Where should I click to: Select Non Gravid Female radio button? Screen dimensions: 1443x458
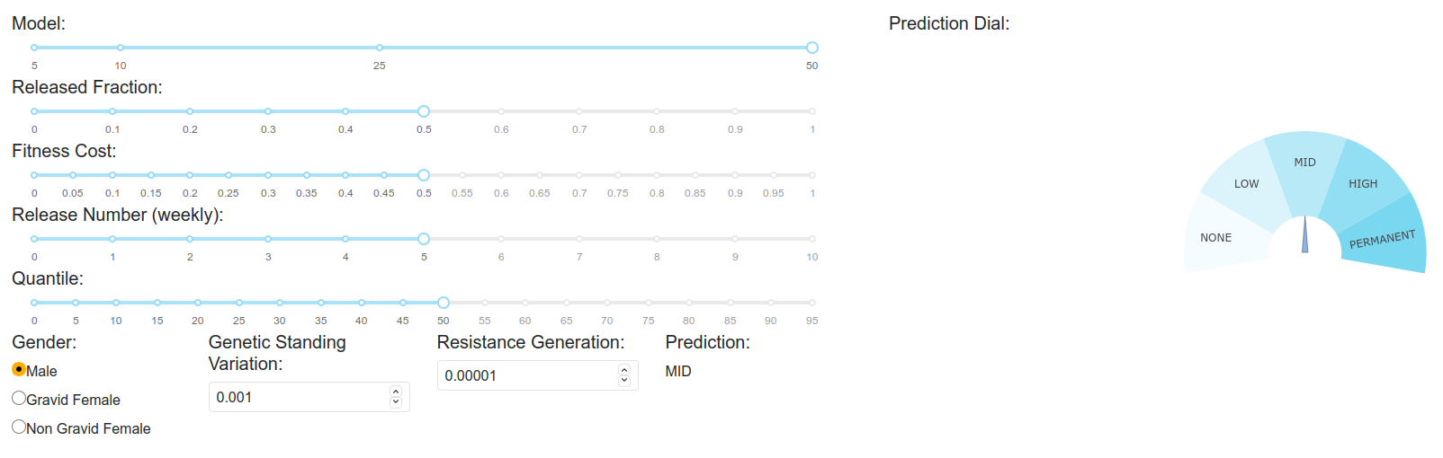19,427
